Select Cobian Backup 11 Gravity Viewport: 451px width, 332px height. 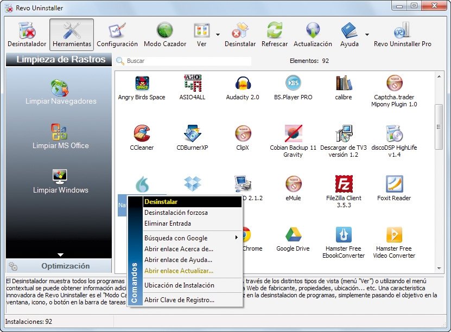(293, 142)
